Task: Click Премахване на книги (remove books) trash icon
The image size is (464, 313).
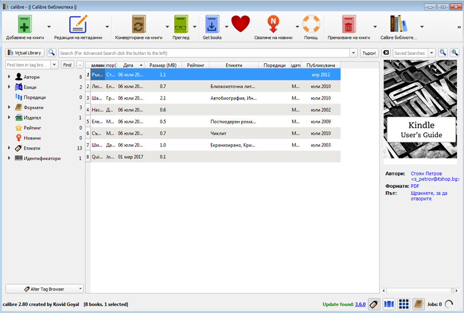Action: point(349,24)
